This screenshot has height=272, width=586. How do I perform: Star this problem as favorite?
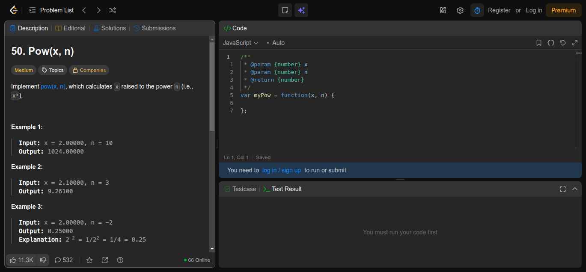[89, 260]
